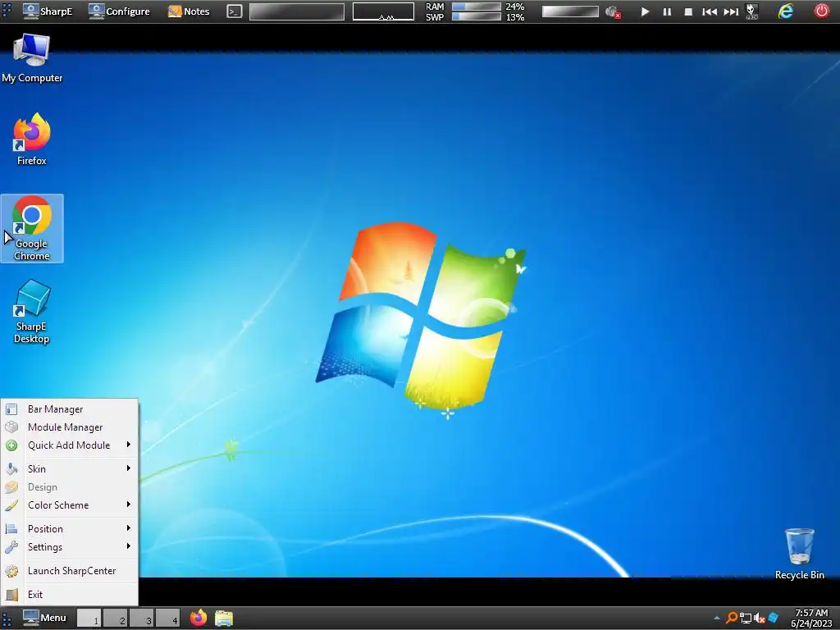Select the SharpE Desktop shortcut icon
The image size is (840, 630).
pyautogui.click(x=32, y=312)
